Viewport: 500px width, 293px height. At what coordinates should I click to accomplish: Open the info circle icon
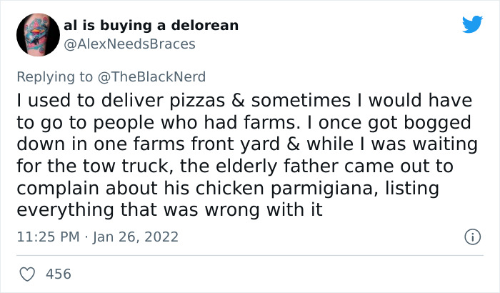pos(471,237)
